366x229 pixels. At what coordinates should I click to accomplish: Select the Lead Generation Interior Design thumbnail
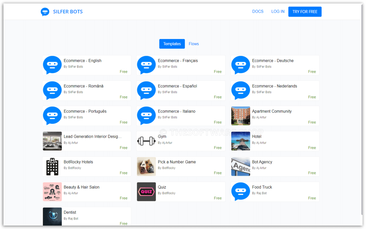click(52, 141)
